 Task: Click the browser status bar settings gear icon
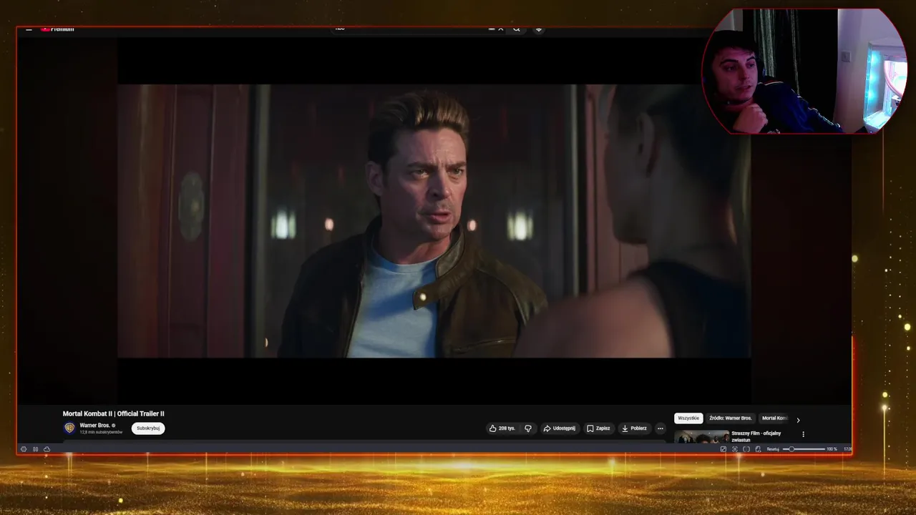coord(24,449)
